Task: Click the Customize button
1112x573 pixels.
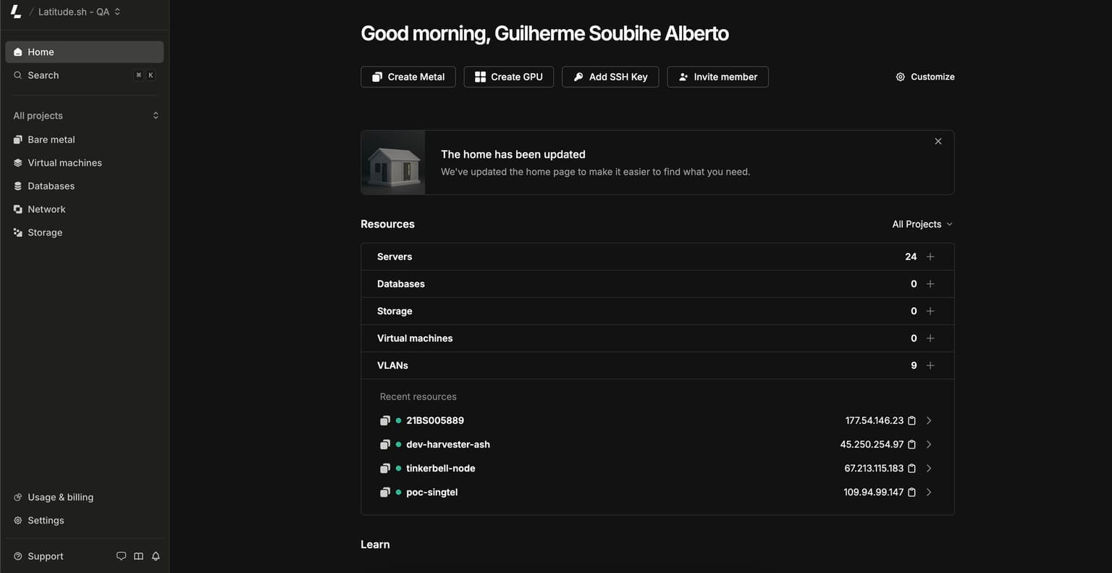Action: click(924, 76)
